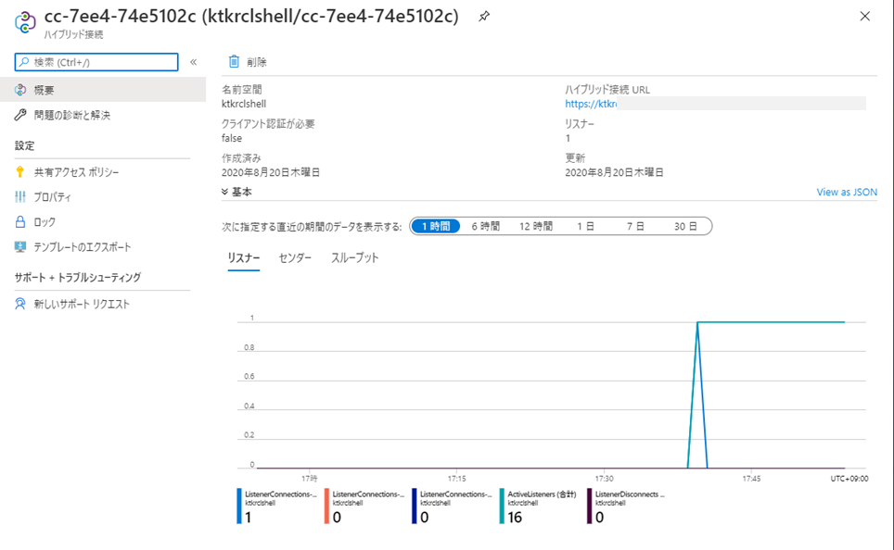Click the ActiveListeners value 16
This screenshot has height=550, width=894.
tap(515, 517)
